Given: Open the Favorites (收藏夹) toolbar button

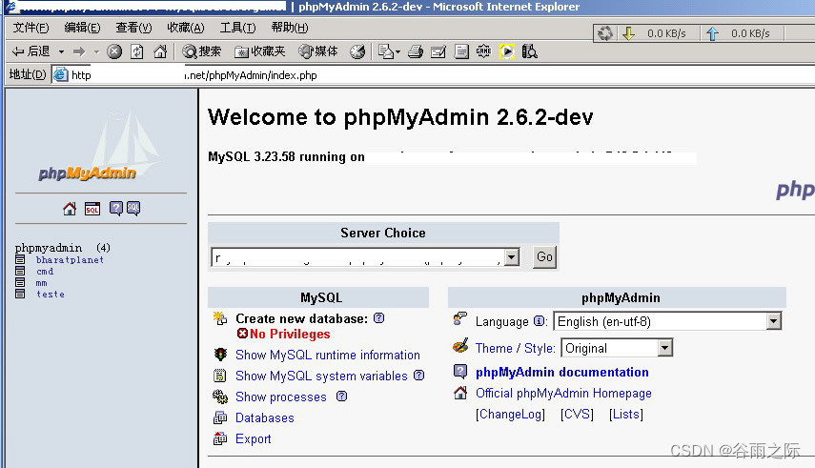Looking at the screenshot, I should (x=260, y=51).
